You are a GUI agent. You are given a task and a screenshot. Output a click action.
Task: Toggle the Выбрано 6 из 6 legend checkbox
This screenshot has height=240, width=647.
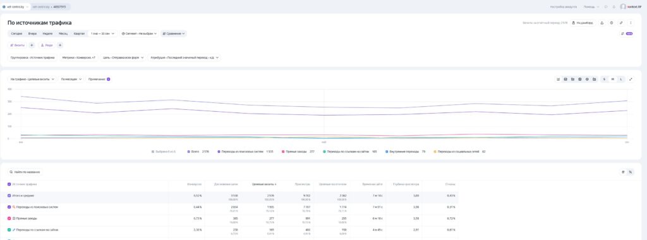pyautogui.click(x=153, y=152)
